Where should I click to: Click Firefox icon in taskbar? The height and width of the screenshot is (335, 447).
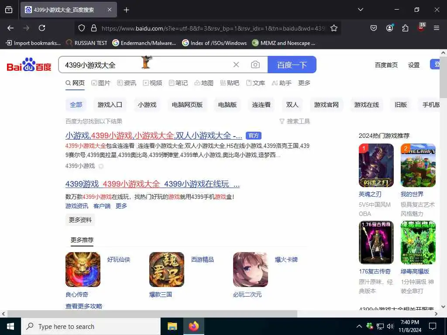(193, 326)
